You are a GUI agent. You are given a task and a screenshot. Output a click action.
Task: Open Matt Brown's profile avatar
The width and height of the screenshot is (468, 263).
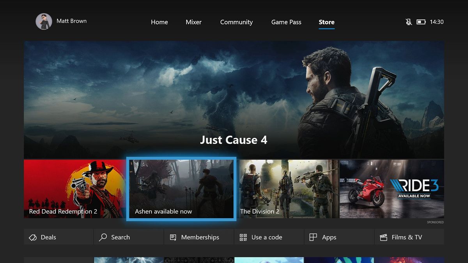point(44,21)
